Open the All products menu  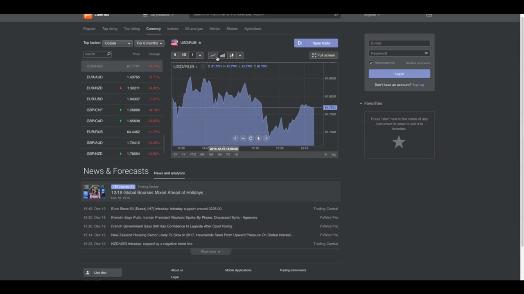click(158, 15)
